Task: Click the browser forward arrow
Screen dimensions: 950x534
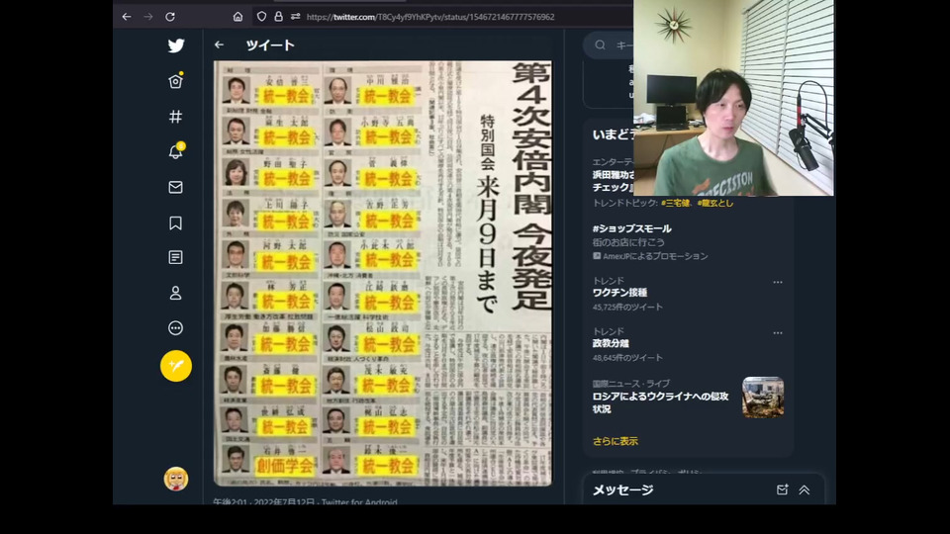Action: (x=148, y=17)
